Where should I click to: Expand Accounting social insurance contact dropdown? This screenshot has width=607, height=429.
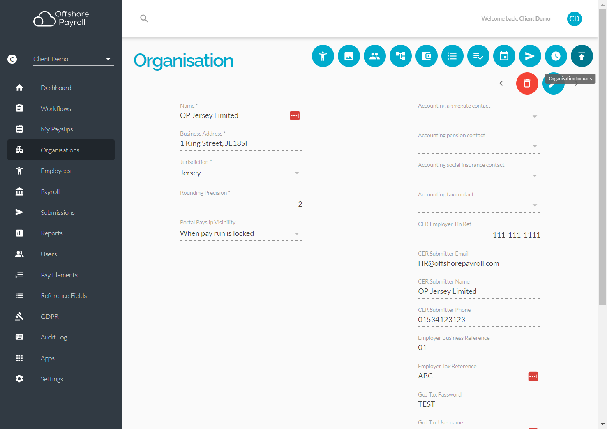[479, 176]
